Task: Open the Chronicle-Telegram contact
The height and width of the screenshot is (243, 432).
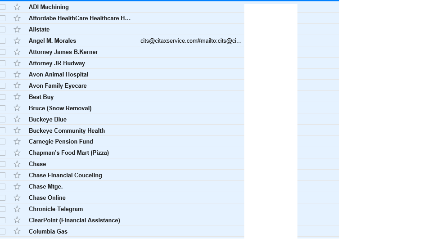Action: pyautogui.click(x=56, y=209)
